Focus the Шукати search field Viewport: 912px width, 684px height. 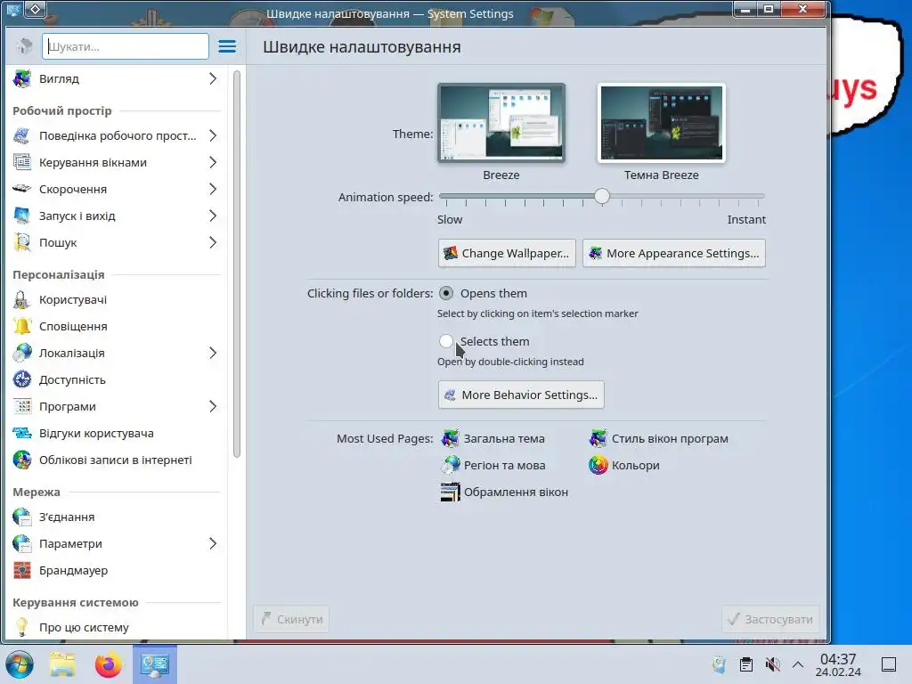click(125, 46)
